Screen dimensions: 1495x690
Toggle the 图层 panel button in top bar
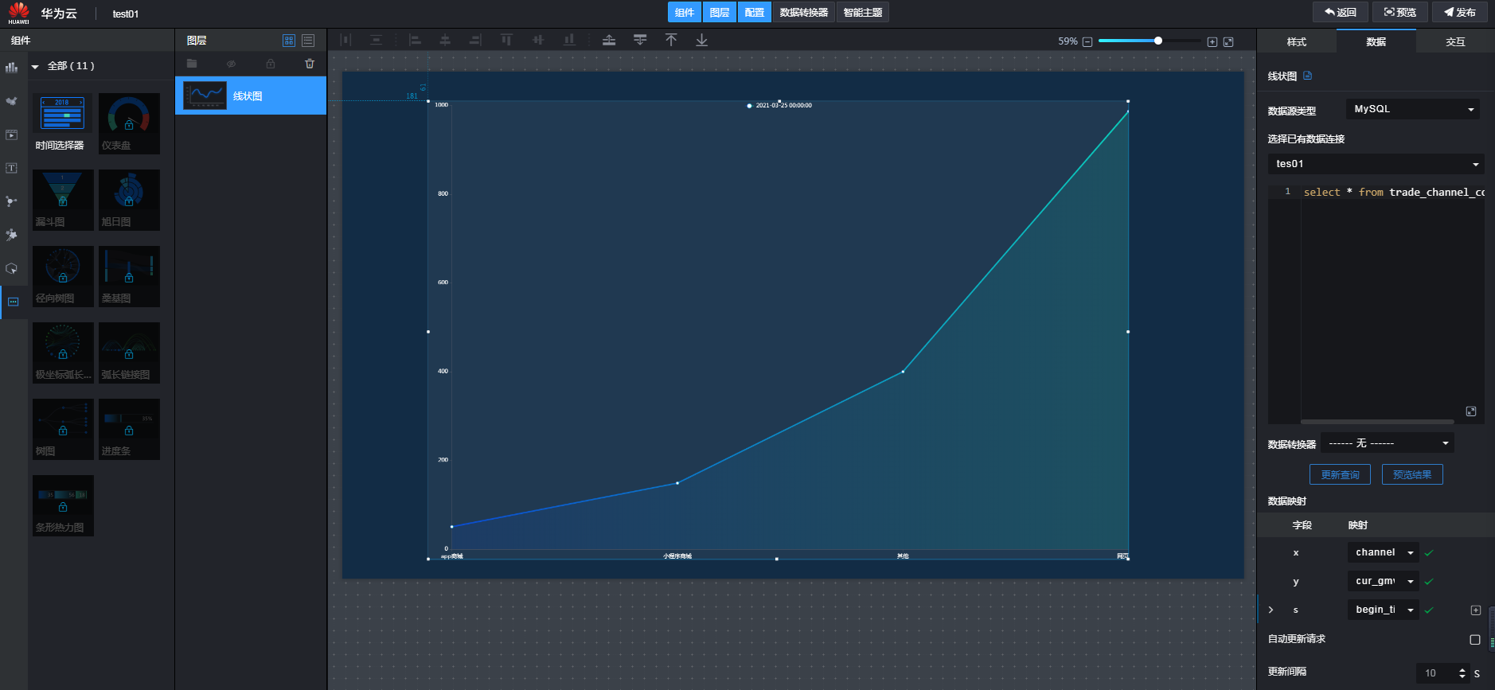point(720,12)
